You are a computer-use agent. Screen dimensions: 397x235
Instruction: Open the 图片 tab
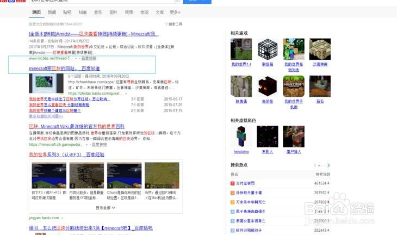[x=114, y=12]
